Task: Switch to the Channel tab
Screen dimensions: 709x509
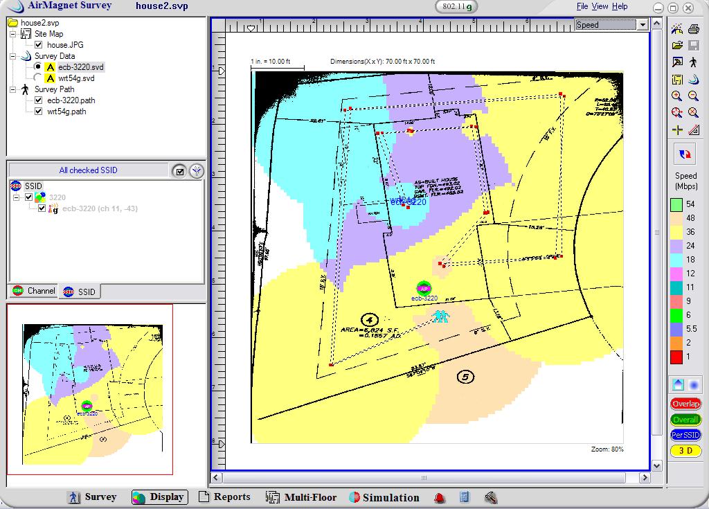Action: click(34, 291)
